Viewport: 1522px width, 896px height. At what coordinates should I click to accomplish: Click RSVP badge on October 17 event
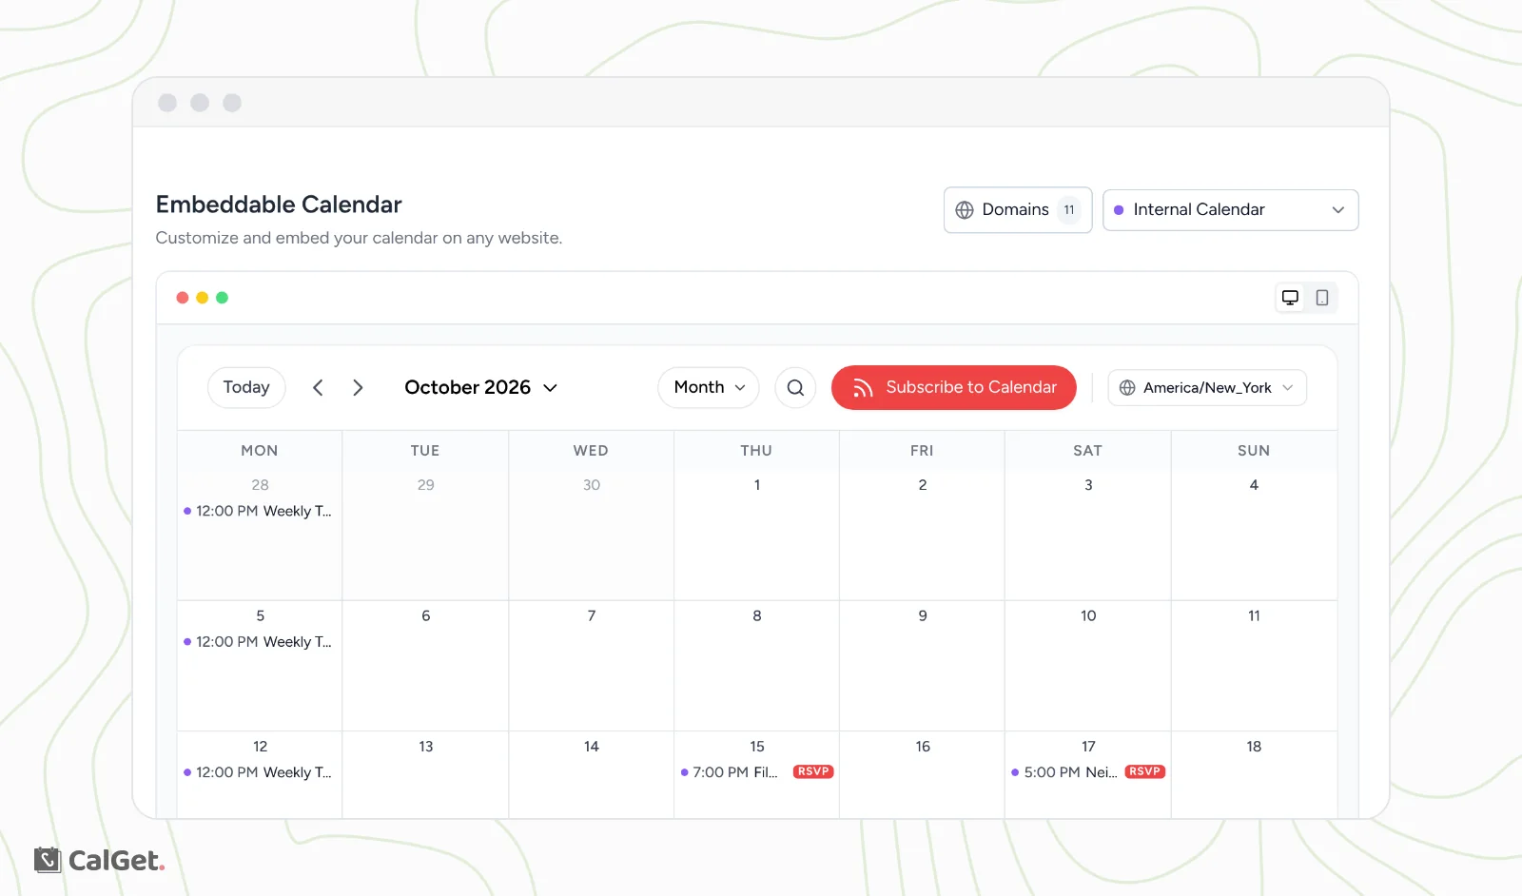coord(1145,771)
